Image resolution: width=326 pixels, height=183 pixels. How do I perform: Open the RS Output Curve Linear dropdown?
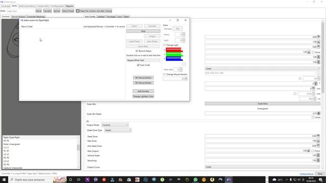click(262, 167)
